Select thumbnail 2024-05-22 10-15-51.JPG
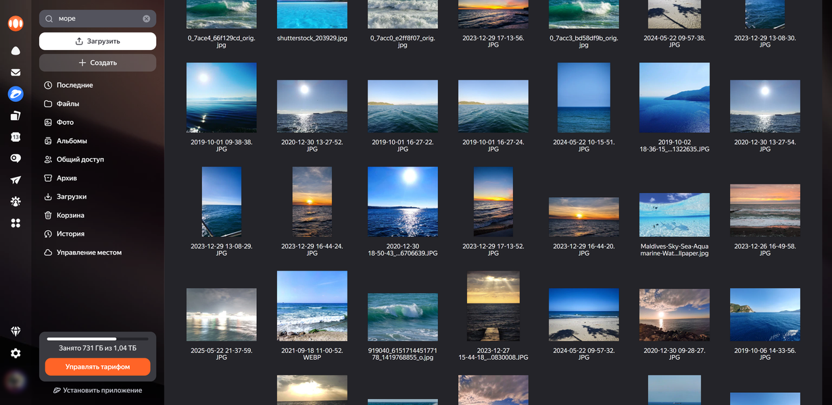The width and height of the screenshot is (832, 405). coord(583,98)
